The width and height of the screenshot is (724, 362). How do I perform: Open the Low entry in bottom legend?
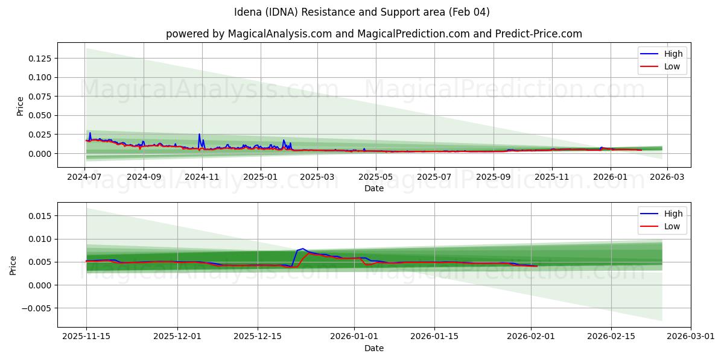[662, 226]
